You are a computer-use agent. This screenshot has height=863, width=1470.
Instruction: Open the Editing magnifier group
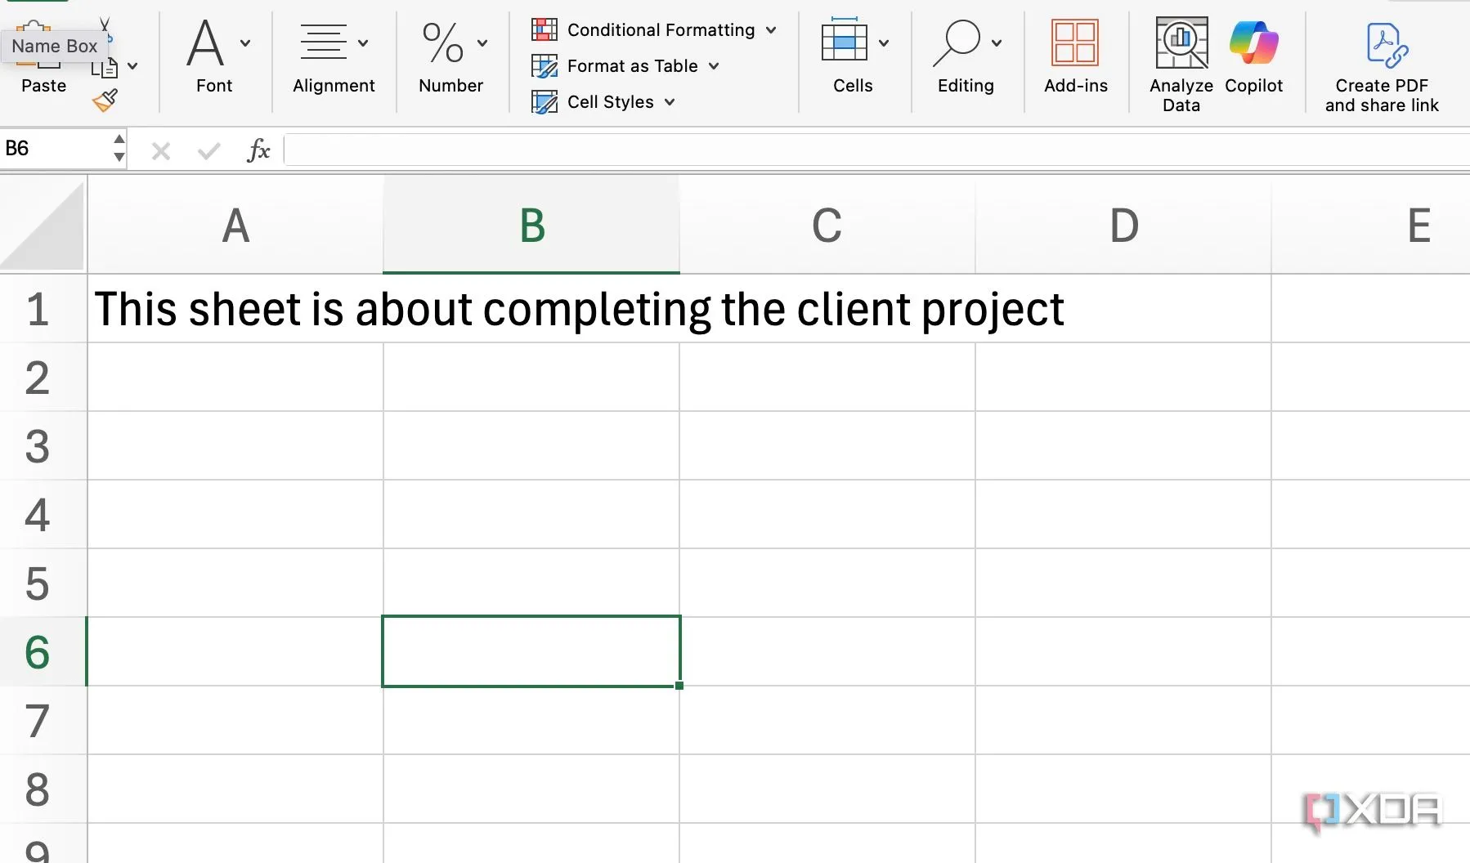(966, 56)
